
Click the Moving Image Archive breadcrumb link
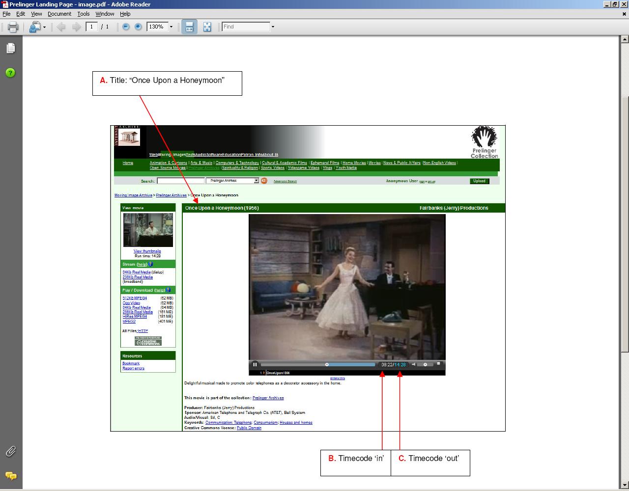point(133,195)
